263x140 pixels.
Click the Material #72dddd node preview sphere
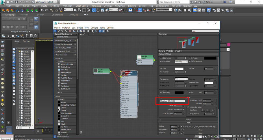[123, 73]
